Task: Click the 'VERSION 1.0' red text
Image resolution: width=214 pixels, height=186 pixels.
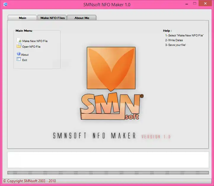Action: 156,137
